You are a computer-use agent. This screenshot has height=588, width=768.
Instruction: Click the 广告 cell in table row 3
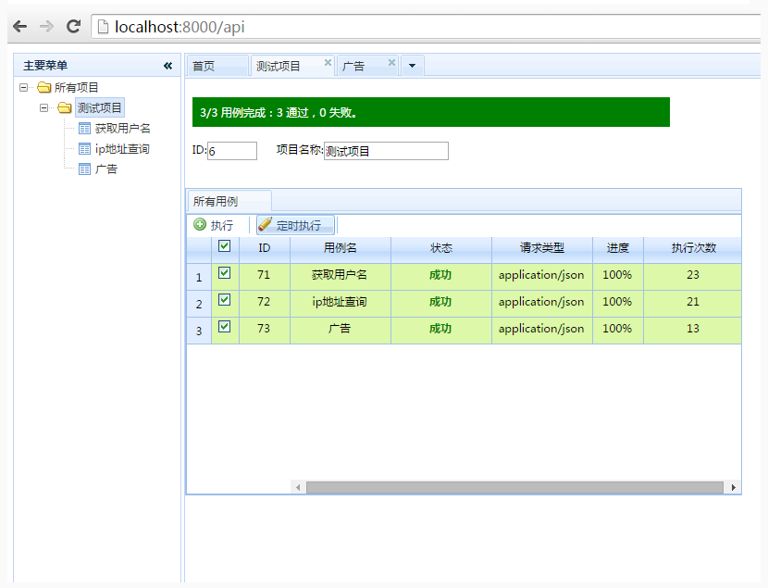[x=340, y=329]
